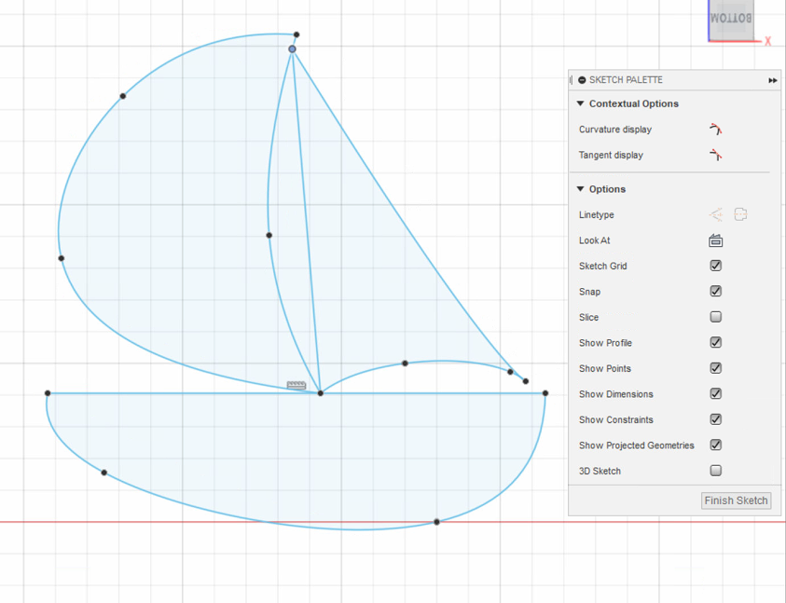Click the BOTTOM face of the ViewCube
Viewport: 786px width, 603px height.
point(731,19)
